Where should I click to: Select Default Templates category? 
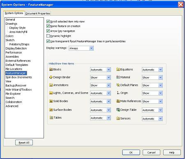pos(17,65)
